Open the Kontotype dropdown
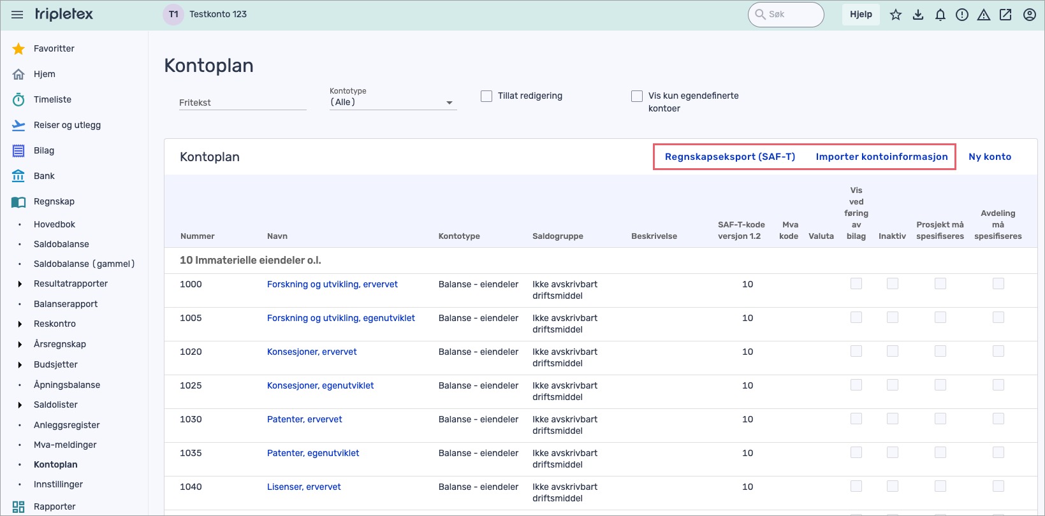 [393, 102]
